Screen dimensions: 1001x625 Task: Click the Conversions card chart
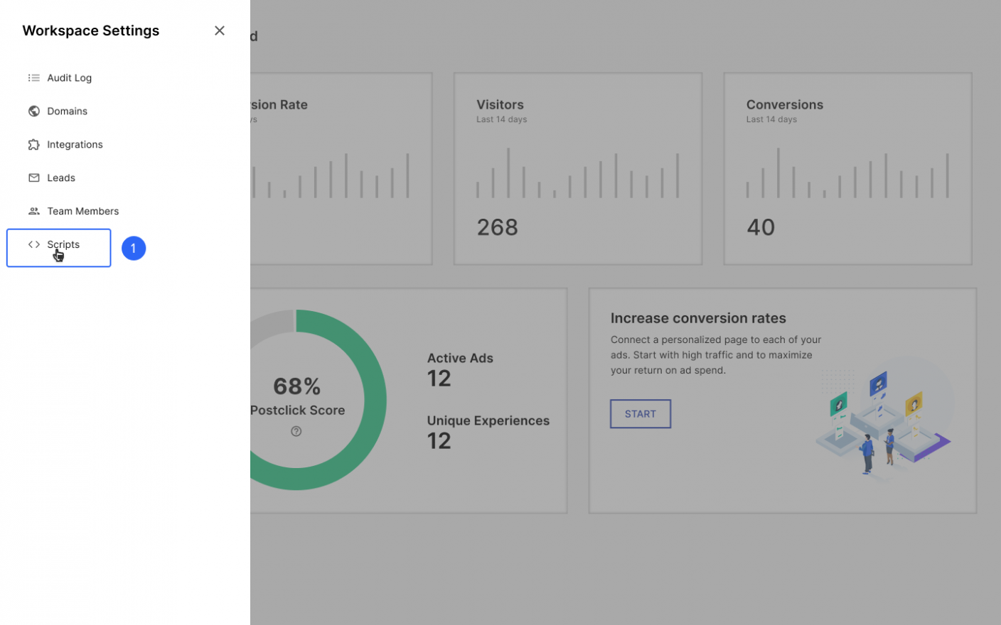click(x=847, y=174)
